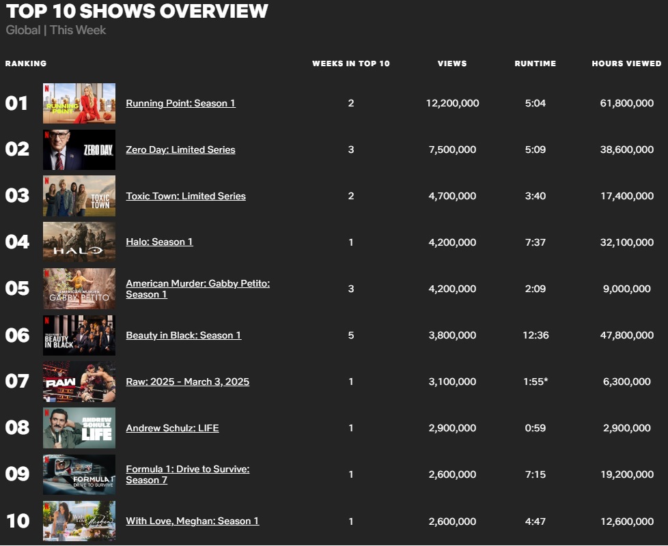Image resolution: width=668 pixels, height=546 pixels.
Task: Open the Raw: 2025 - March 3, 2025 link
Action: [187, 382]
